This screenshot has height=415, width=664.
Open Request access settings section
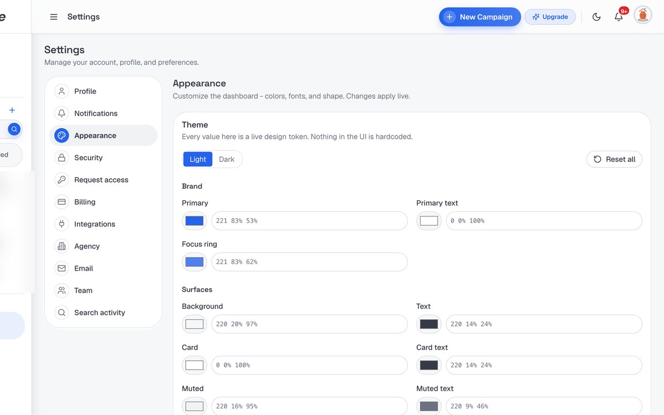[x=103, y=180]
